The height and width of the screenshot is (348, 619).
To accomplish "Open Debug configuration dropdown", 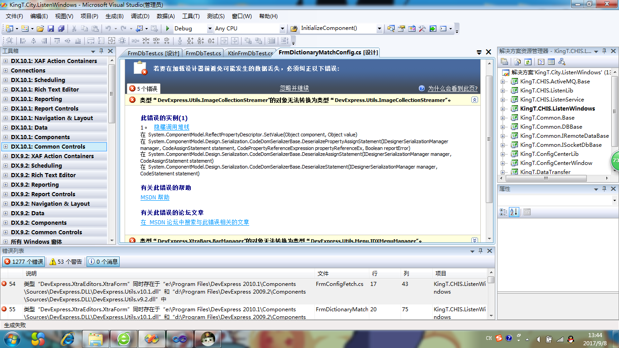I will pyautogui.click(x=210, y=29).
